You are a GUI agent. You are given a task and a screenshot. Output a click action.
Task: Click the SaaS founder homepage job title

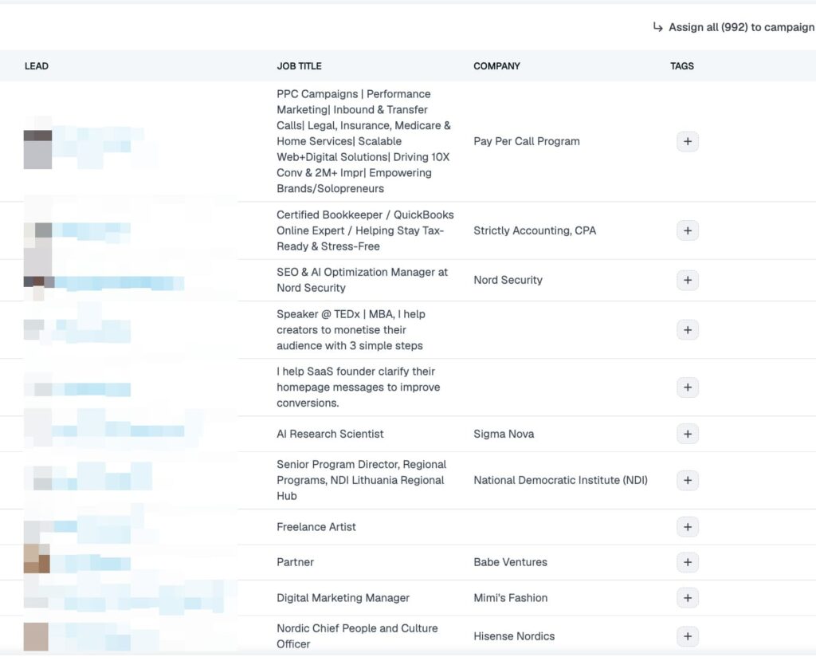tap(358, 387)
